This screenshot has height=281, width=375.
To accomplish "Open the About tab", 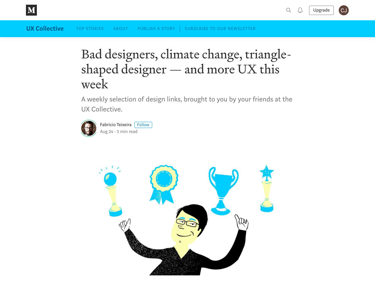I will pyautogui.click(x=121, y=28).
